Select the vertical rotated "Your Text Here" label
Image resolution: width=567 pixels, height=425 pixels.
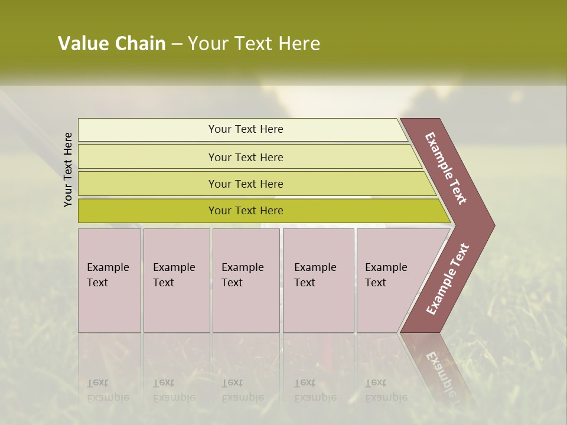tap(68, 169)
